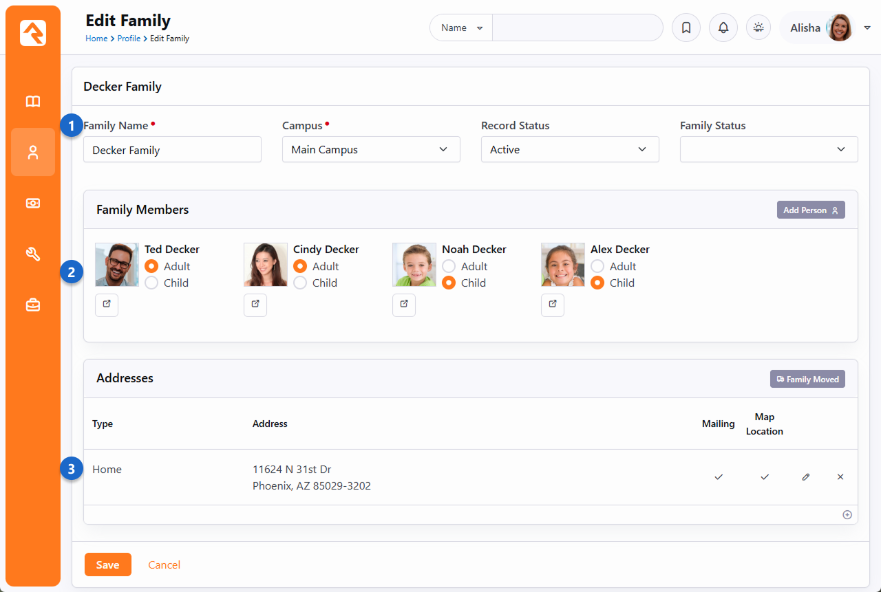Open the book icon in sidebar
This screenshot has height=592, width=881.
click(x=33, y=102)
